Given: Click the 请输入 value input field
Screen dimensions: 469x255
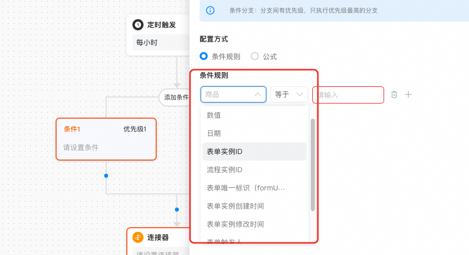Looking at the screenshot, I should pyautogui.click(x=348, y=94).
